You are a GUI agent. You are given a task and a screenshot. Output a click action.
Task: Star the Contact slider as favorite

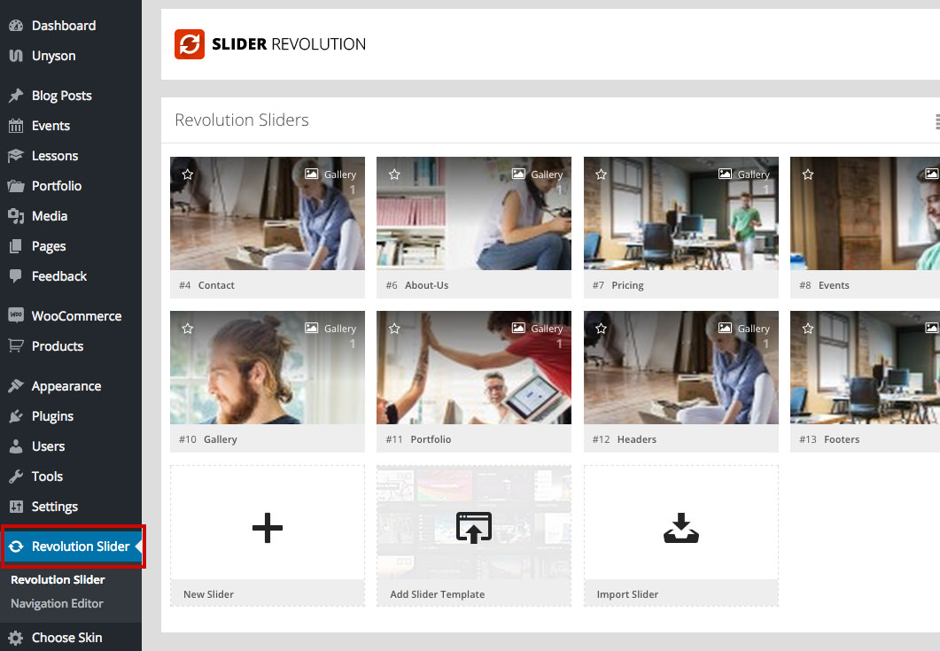tap(188, 174)
